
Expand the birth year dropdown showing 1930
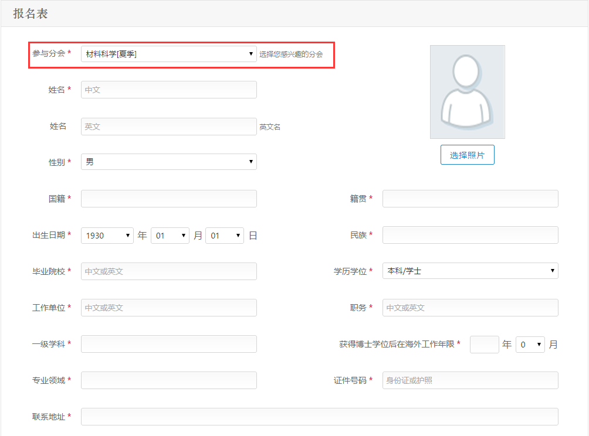click(107, 234)
